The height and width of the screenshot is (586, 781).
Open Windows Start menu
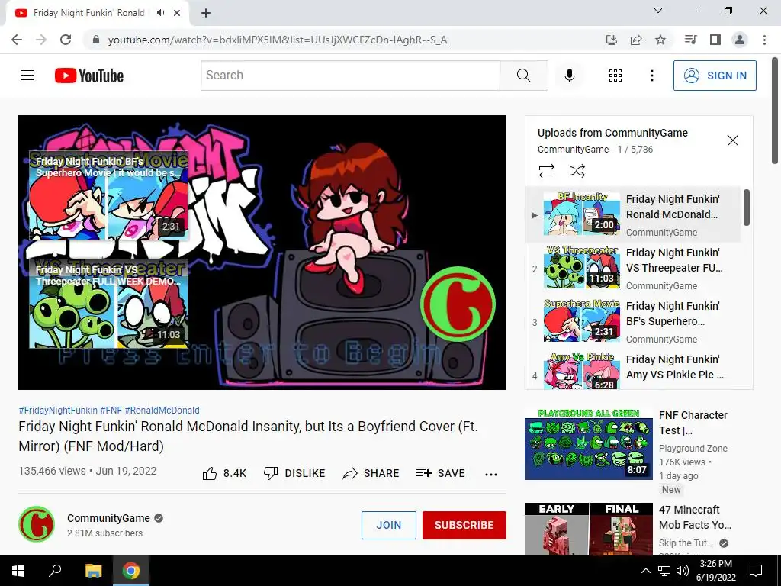pyautogui.click(x=18, y=571)
